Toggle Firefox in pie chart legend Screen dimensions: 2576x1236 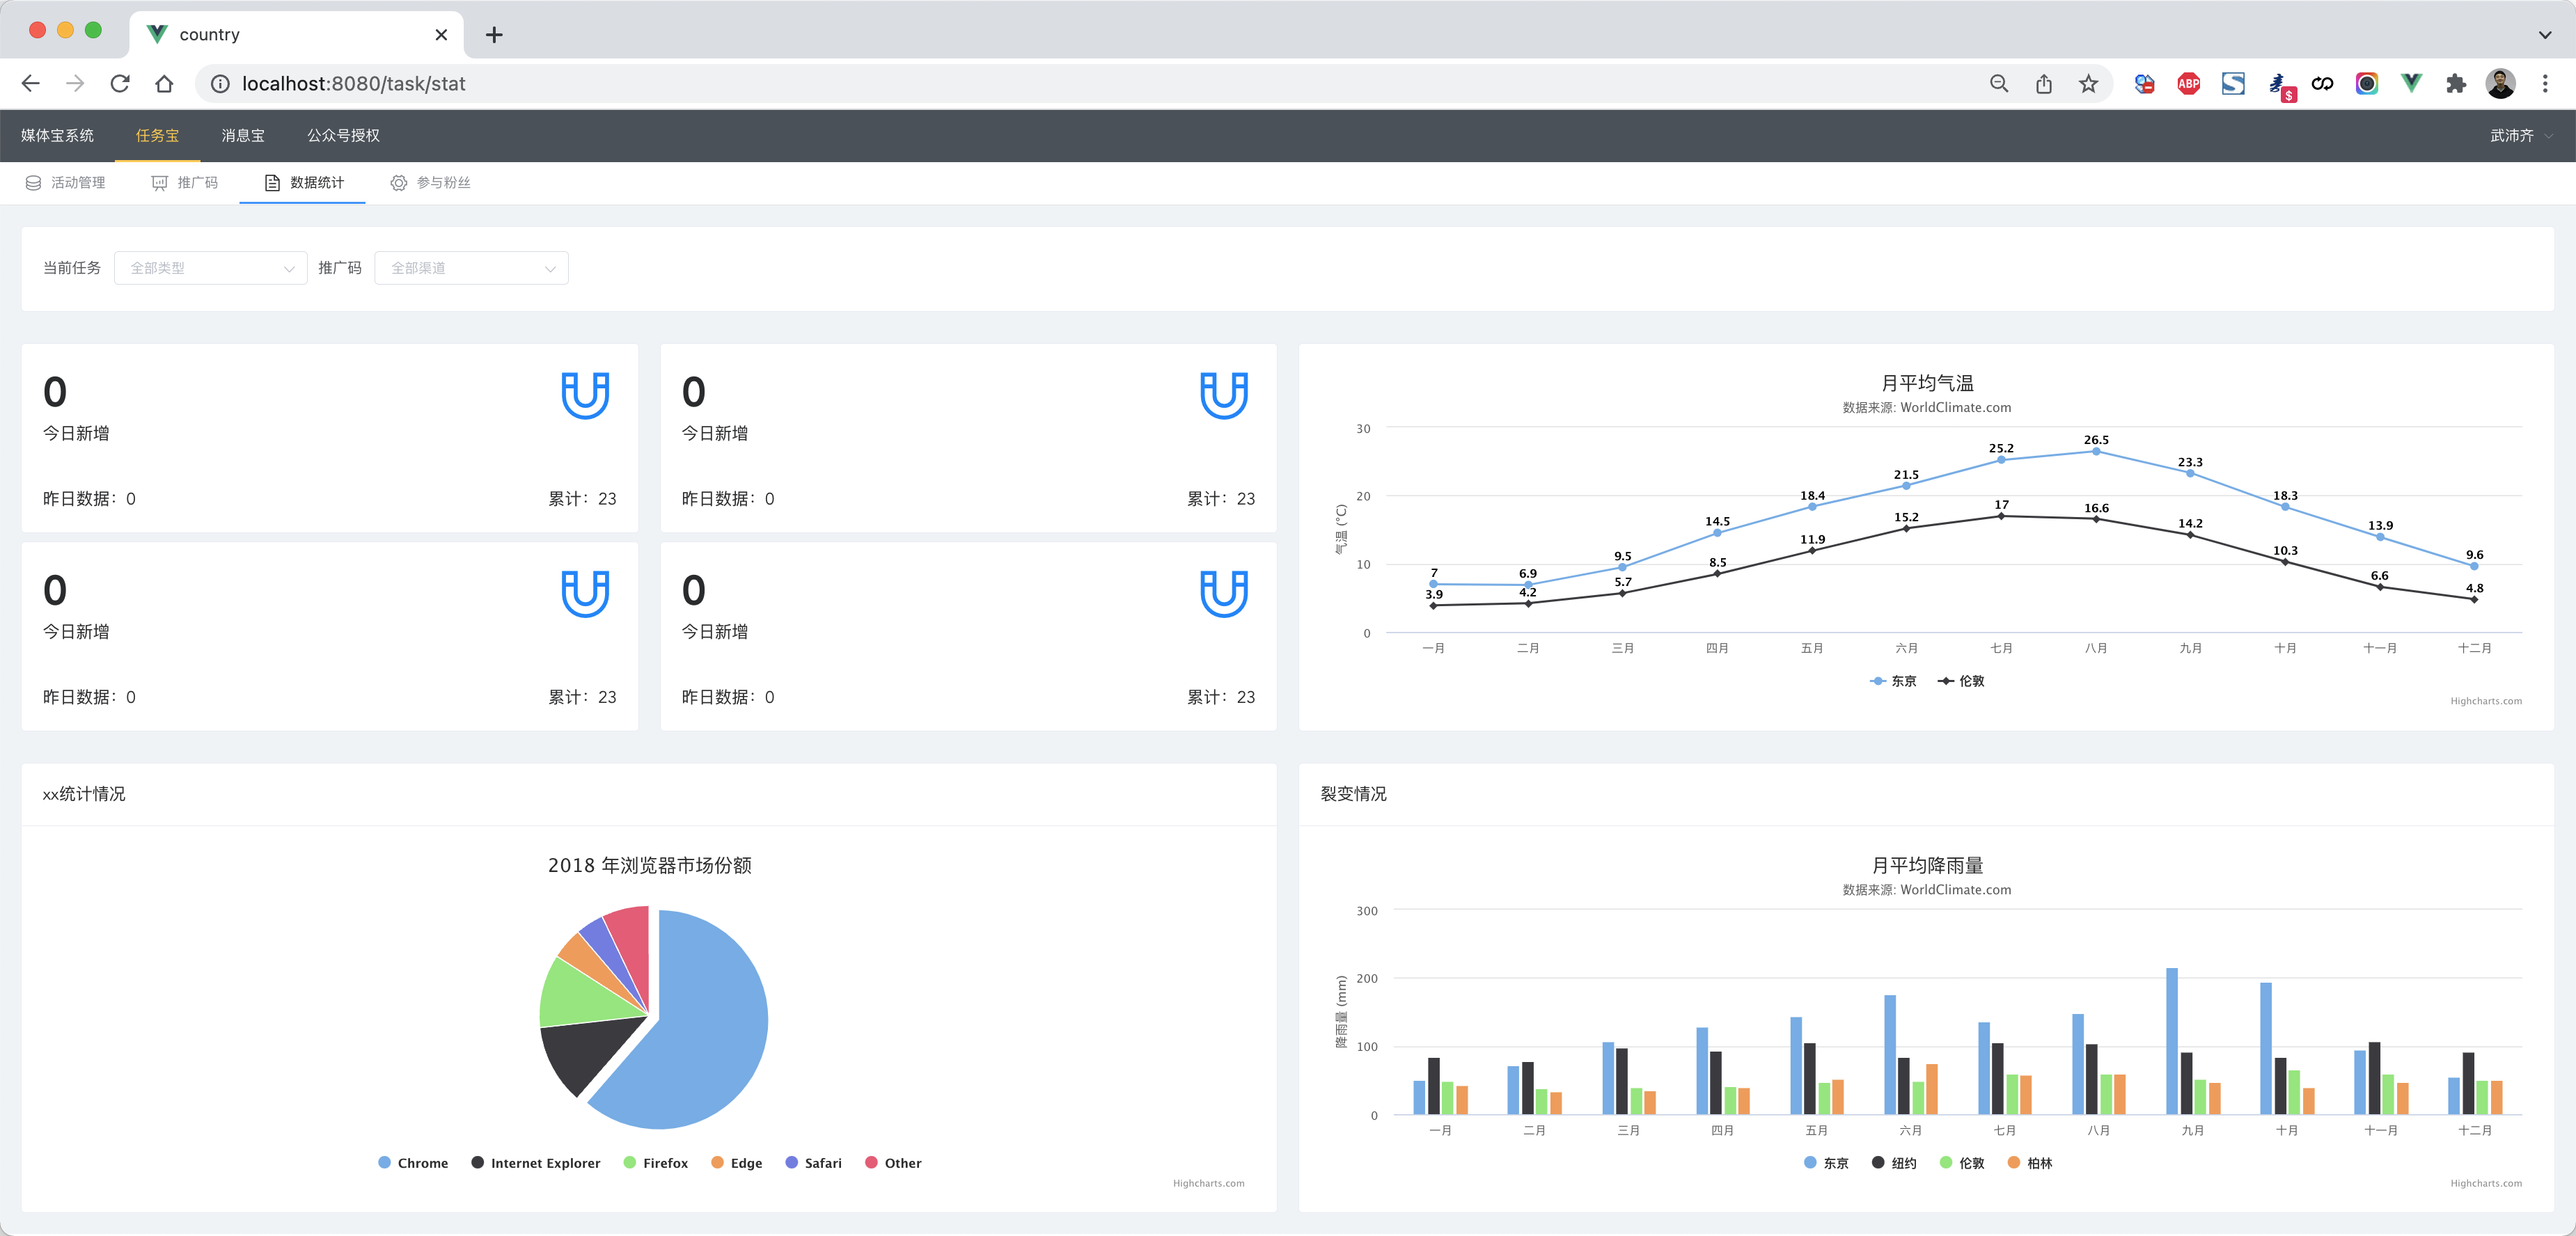pos(656,1163)
